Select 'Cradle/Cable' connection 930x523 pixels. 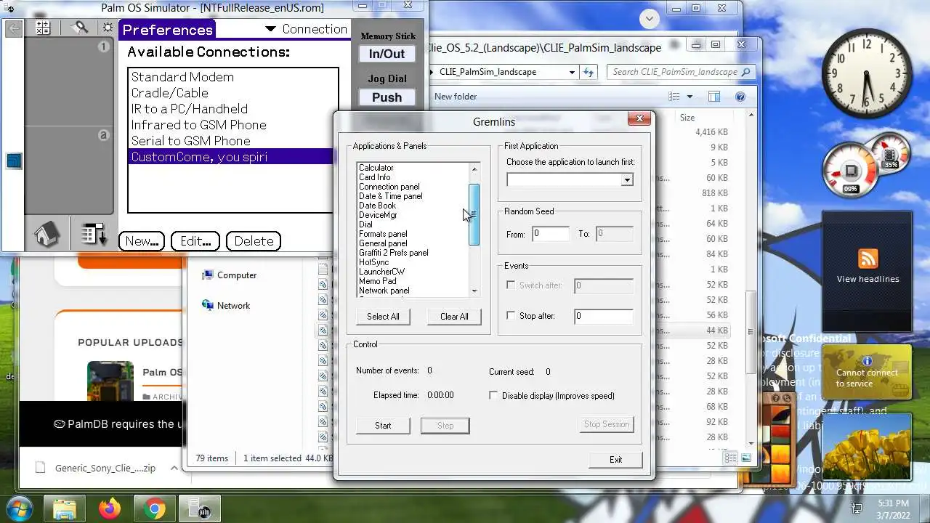pos(169,93)
